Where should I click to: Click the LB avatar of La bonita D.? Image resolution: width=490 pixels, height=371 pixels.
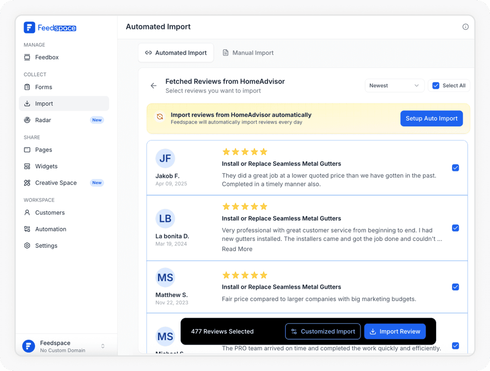pyautogui.click(x=165, y=218)
